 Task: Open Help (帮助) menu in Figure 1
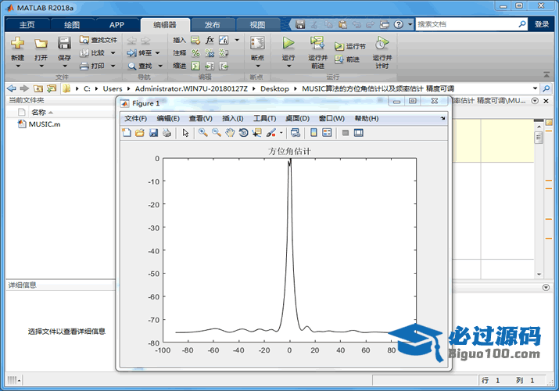(366, 118)
